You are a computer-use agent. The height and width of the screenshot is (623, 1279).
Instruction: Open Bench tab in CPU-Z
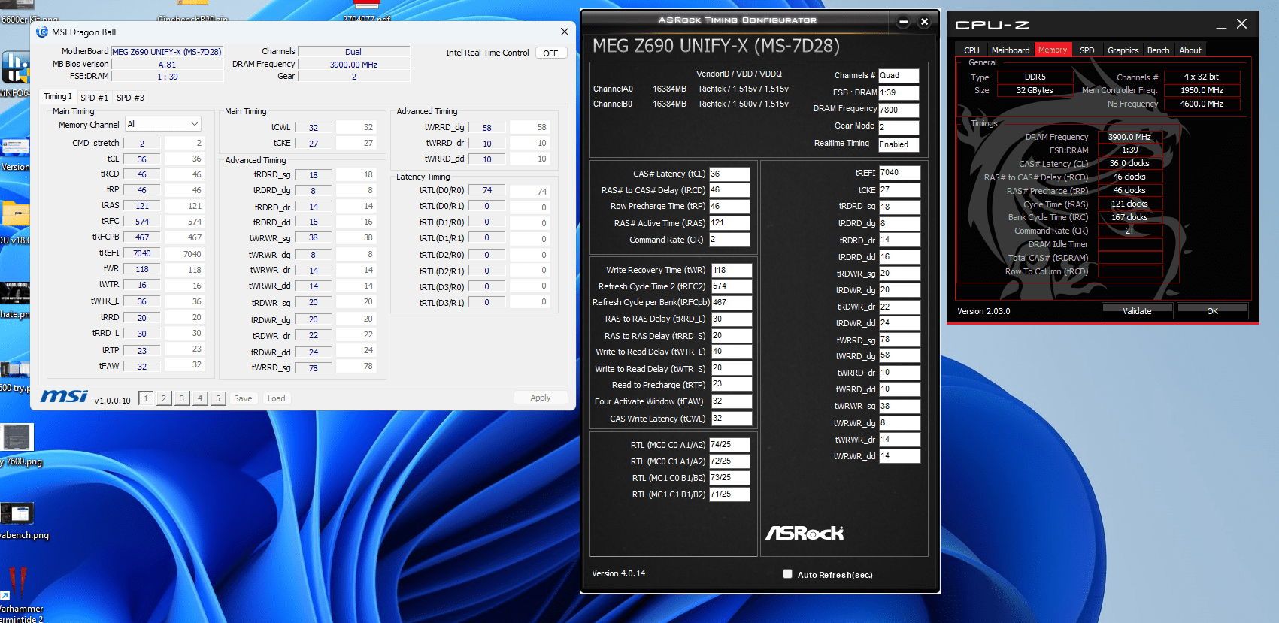pyautogui.click(x=1158, y=50)
